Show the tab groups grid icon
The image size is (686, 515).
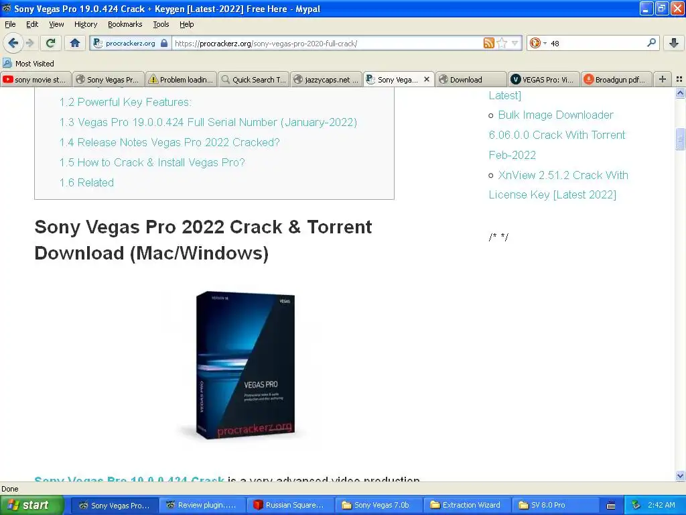click(x=679, y=79)
